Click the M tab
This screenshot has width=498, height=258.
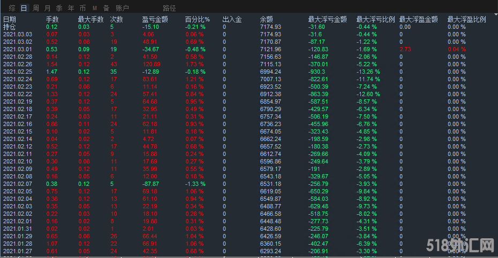pyautogui.click(x=95, y=8)
